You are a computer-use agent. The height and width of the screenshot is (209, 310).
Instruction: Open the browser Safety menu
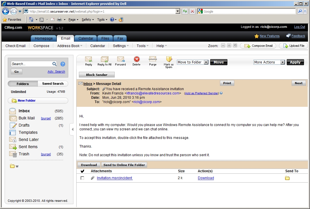(x=88, y=20)
